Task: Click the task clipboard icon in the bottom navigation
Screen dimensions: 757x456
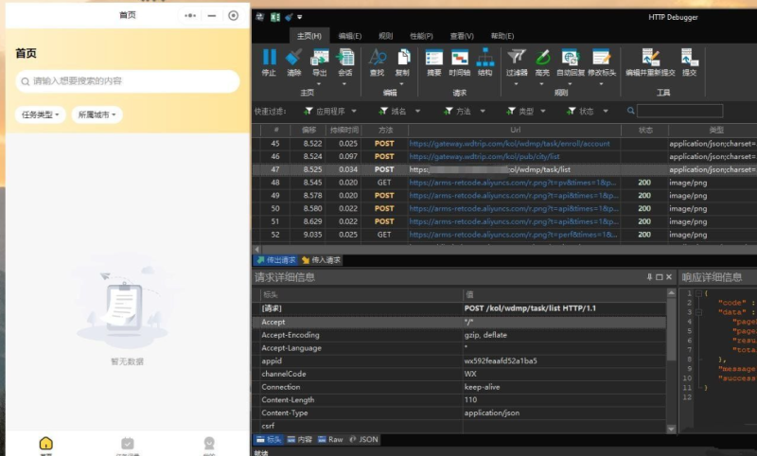Action: pyautogui.click(x=128, y=443)
